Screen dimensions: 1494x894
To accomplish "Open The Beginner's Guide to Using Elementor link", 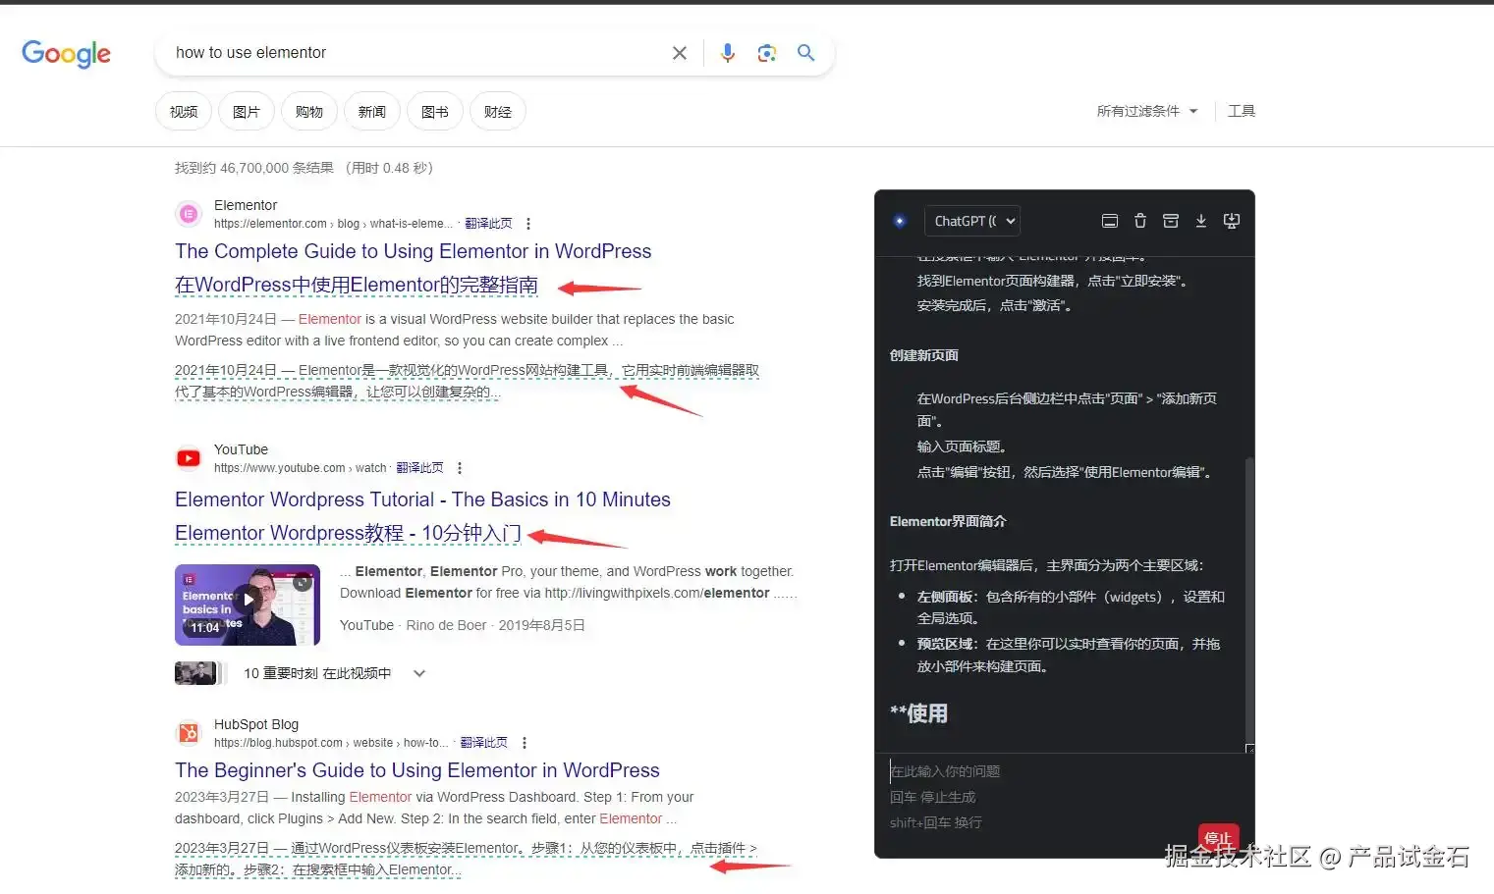I will [417, 770].
